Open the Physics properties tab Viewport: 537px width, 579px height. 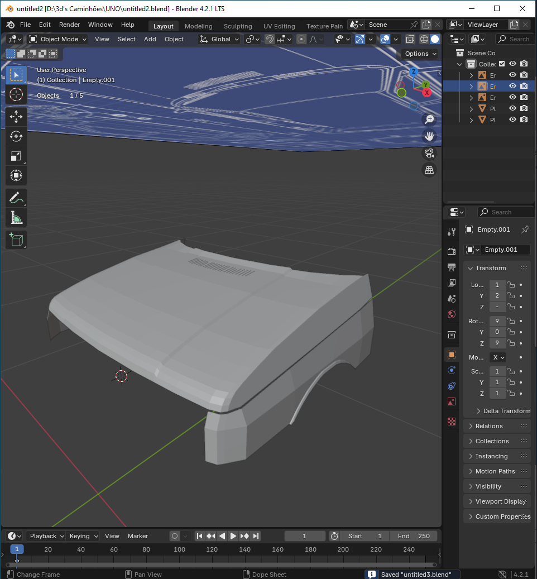click(452, 370)
